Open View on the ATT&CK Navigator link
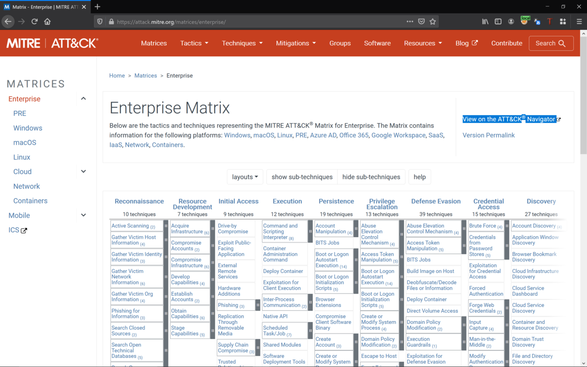 (509, 119)
